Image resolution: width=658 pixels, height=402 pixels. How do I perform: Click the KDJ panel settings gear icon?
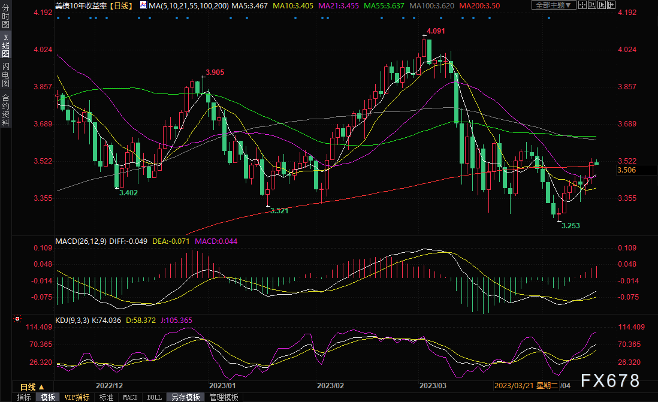(17, 320)
